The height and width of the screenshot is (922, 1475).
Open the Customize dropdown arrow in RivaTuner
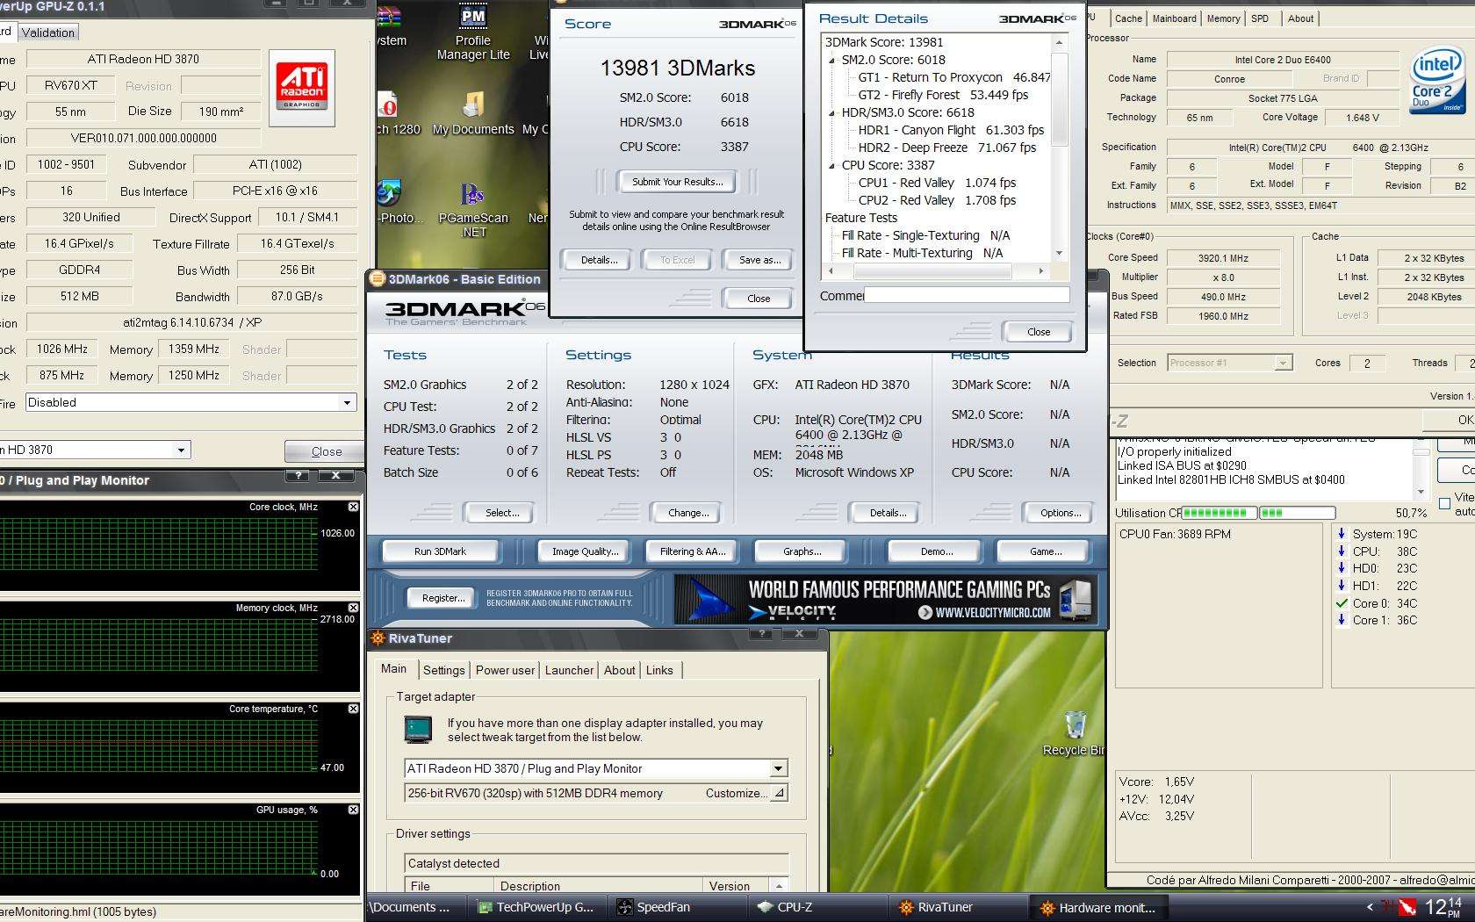(778, 793)
